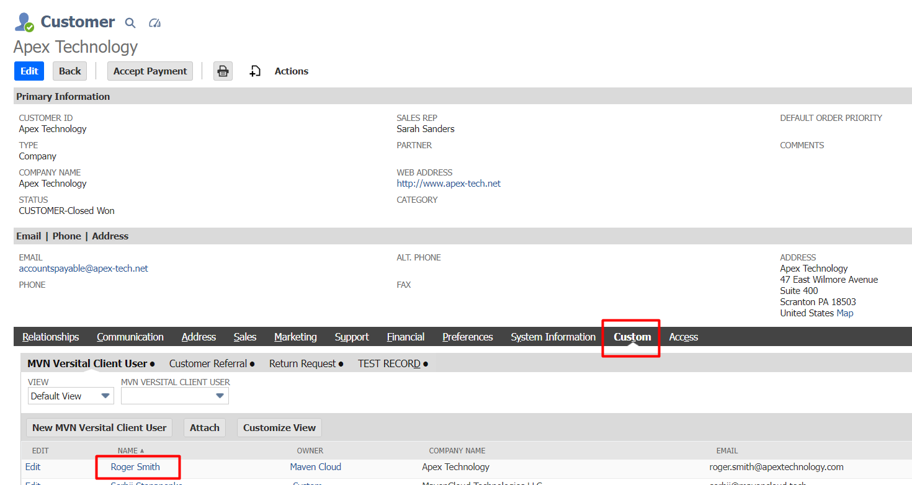
Task: Open the dashboard gauge icon beside Customer
Action: [155, 23]
